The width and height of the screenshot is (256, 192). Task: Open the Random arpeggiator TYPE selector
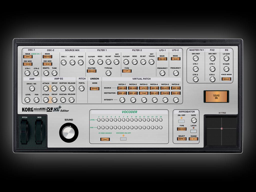pos(181,129)
